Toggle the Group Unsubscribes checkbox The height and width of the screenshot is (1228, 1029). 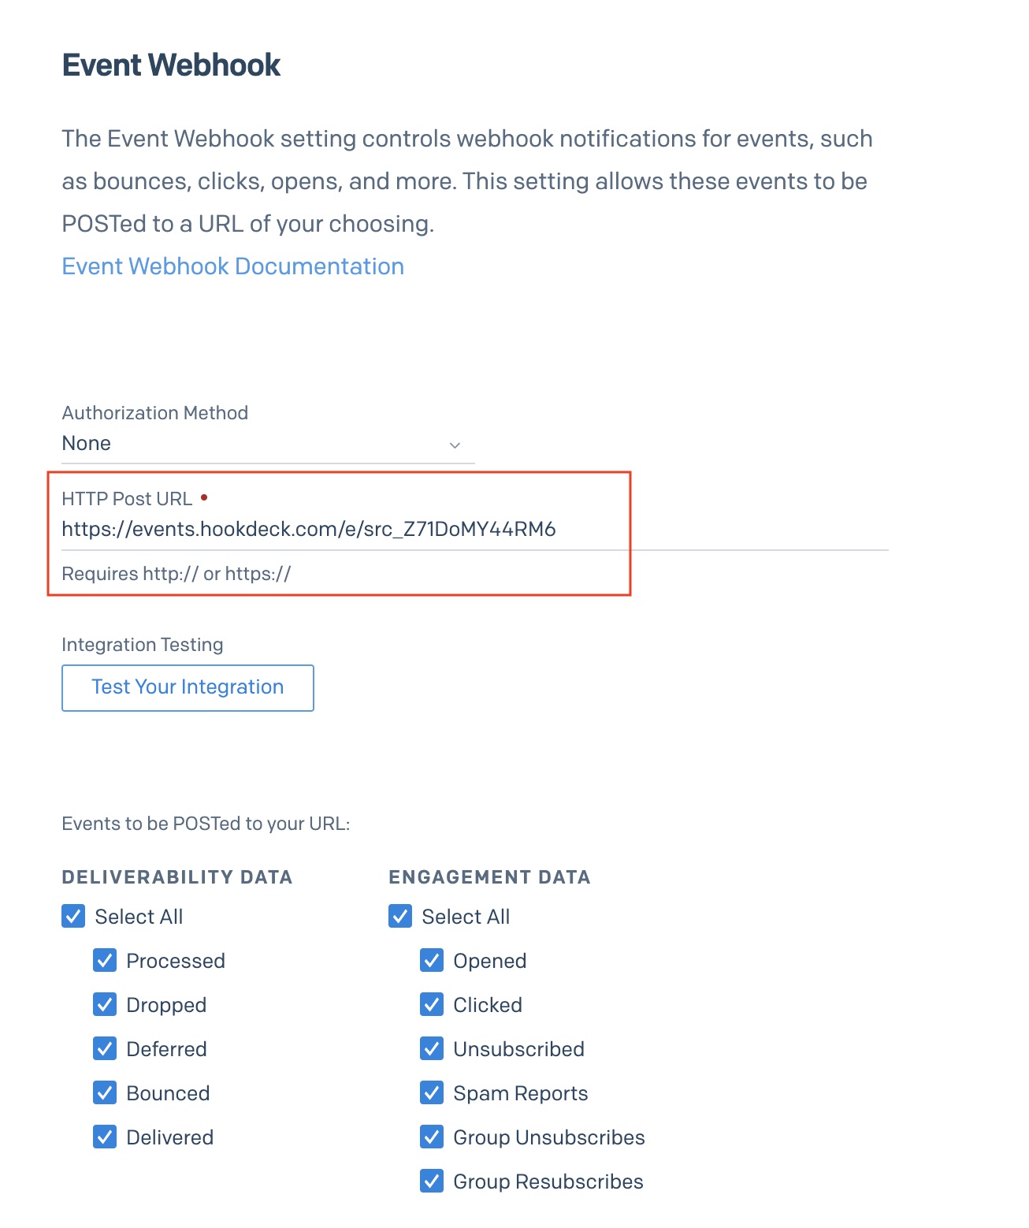[x=431, y=1137]
